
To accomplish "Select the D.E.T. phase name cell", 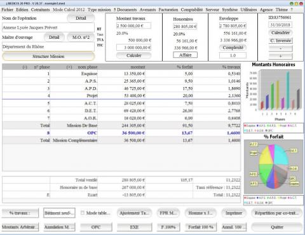I will pos(74,111).
